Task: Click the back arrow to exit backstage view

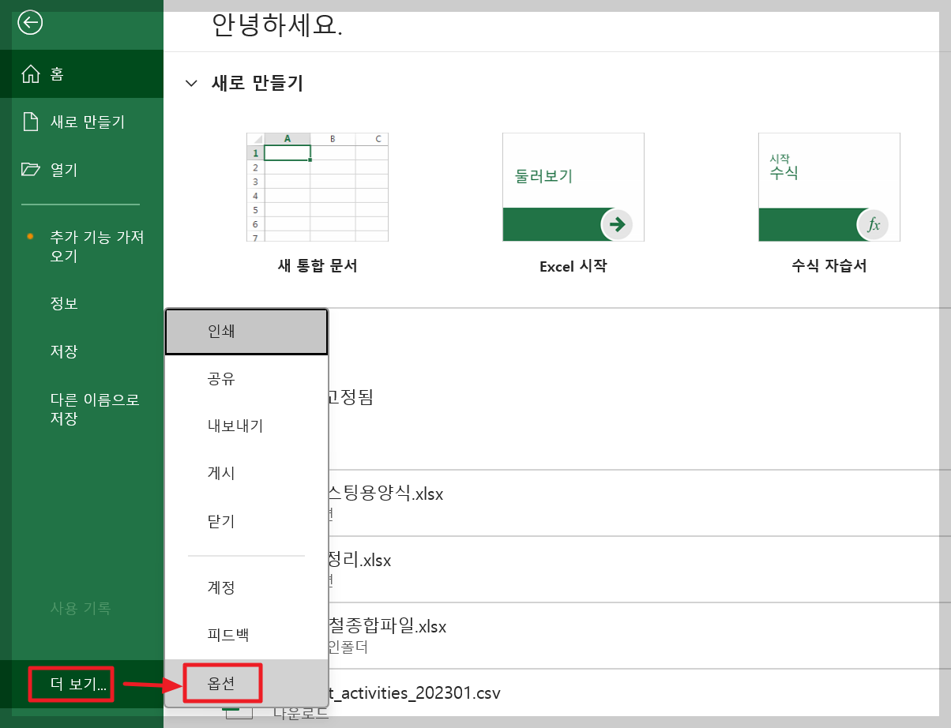Action: [x=29, y=23]
